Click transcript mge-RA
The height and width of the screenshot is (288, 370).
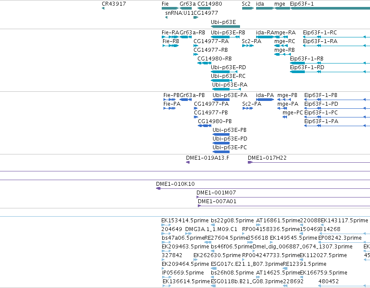pos(285,33)
